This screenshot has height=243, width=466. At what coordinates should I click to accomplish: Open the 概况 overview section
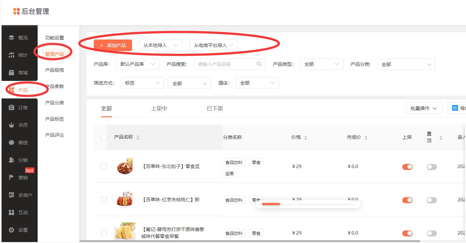pos(19,37)
